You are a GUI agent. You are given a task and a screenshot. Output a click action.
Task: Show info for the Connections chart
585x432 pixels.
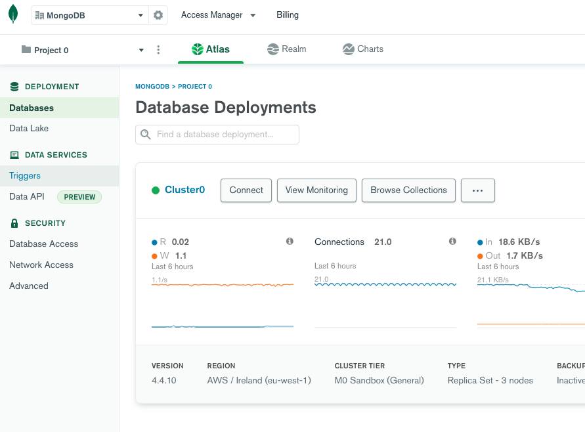[452, 241]
